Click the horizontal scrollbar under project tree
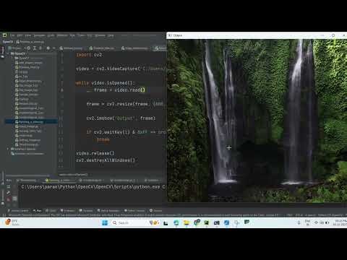The width and height of the screenshot is (347, 260). (27, 175)
